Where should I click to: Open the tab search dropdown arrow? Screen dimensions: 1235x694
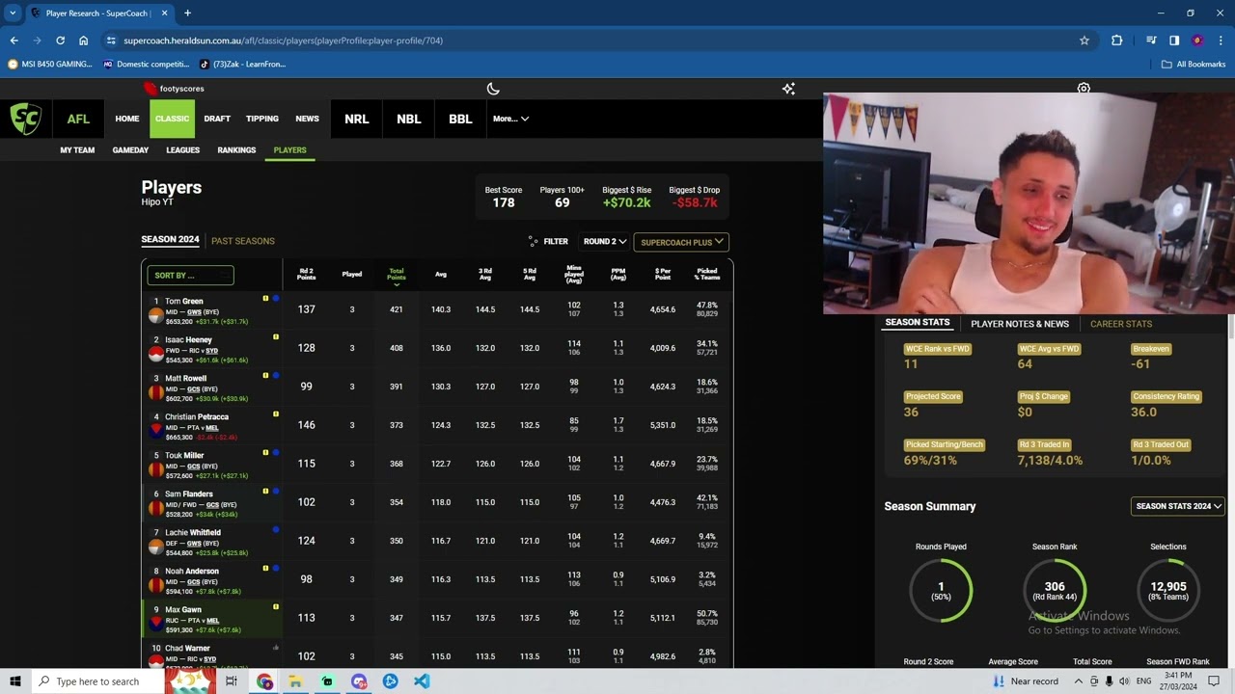(13, 13)
